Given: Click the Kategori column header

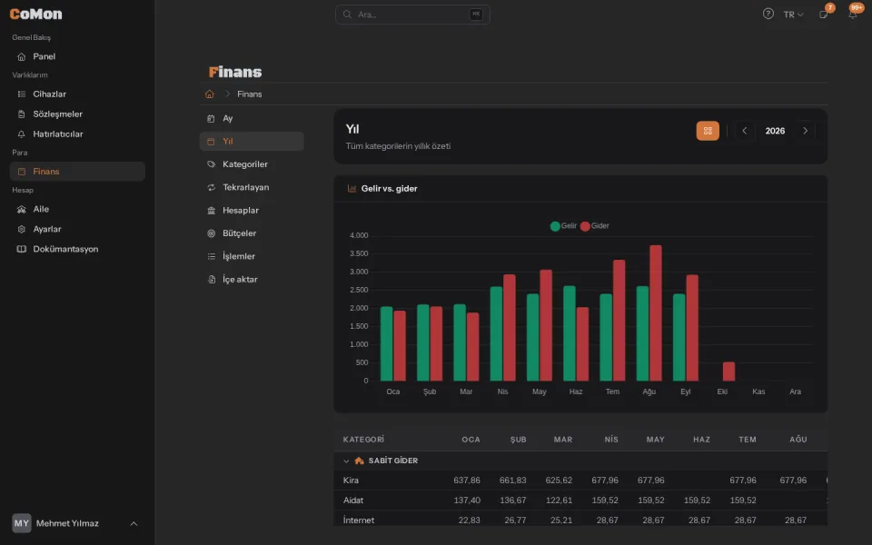Looking at the screenshot, I should point(363,440).
